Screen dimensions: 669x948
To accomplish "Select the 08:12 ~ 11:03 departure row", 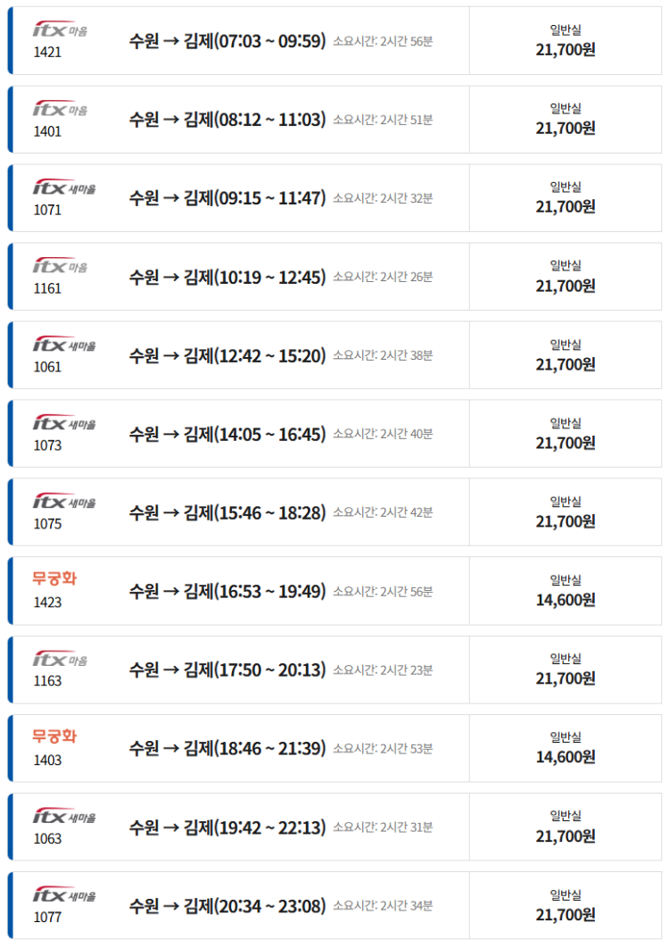I will click(227, 120).
